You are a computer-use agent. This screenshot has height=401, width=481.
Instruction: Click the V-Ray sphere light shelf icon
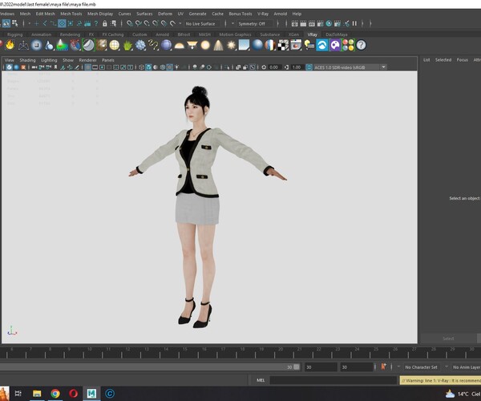205,46
